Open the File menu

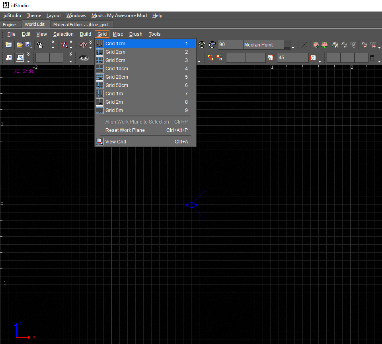coord(11,34)
